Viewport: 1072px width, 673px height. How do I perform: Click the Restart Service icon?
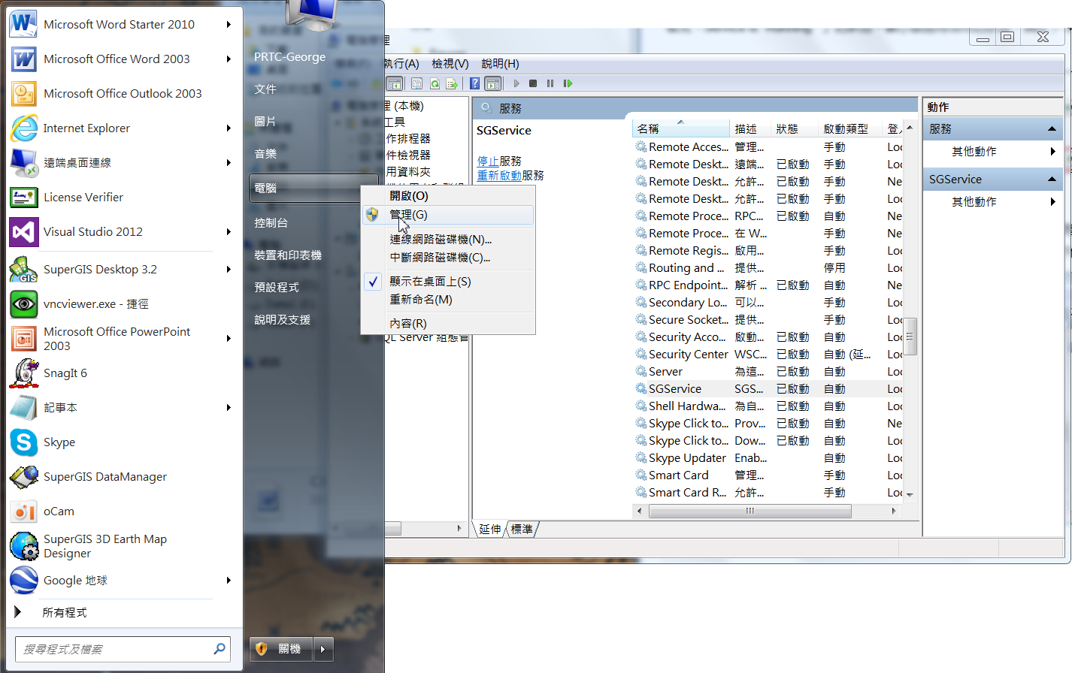(568, 83)
